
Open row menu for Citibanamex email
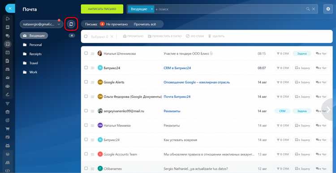pos(92,169)
